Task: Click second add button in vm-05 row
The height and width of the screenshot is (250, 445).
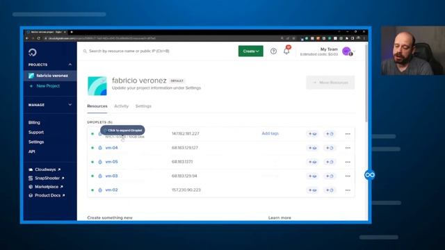Action: [x=330, y=162]
